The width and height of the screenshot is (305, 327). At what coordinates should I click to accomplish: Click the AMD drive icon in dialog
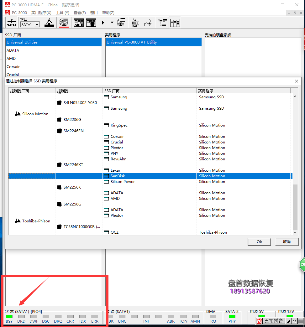[x=106, y=199]
